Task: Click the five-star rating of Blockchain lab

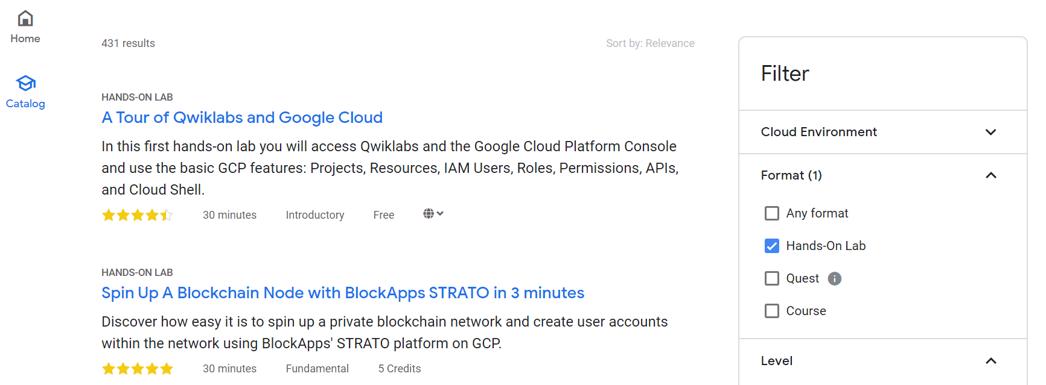Action: click(x=138, y=369)
